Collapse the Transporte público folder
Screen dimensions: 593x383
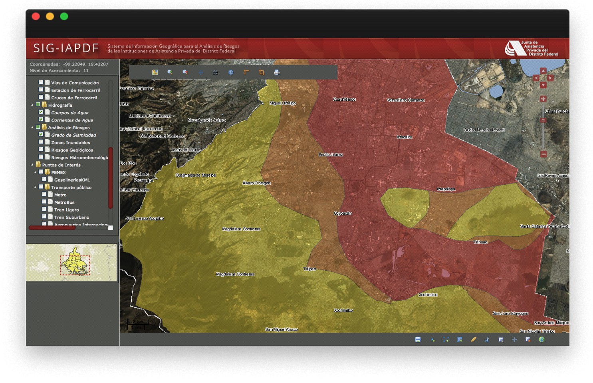point(35,187)
